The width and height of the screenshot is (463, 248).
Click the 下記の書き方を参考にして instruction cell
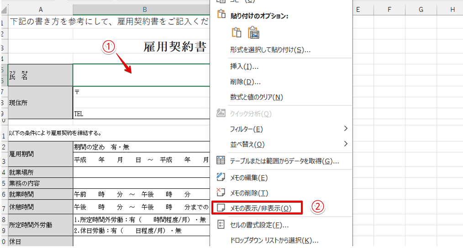click(109, 21)
